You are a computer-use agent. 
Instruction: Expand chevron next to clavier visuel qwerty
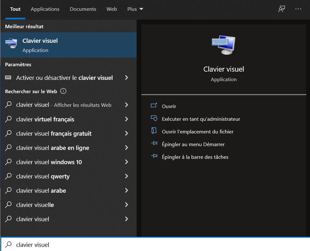[x=126, y=176]
